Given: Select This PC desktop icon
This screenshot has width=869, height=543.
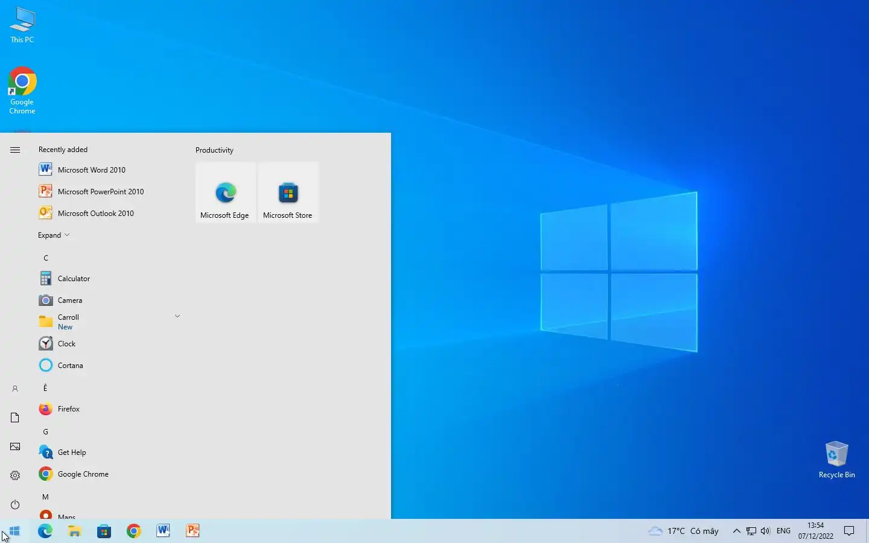Looking at the screenshot, I should click(x=22, y=25).
